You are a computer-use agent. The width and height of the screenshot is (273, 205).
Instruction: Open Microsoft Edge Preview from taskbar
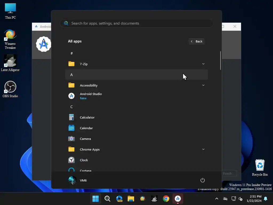click(119, 199)
